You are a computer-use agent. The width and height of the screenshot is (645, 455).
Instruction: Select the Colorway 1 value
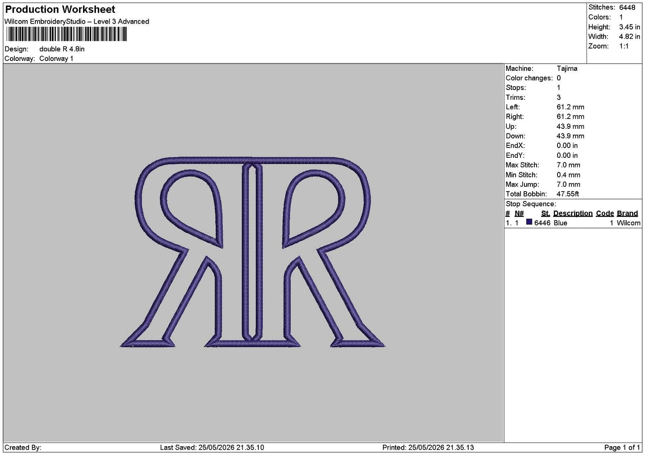pos(56,58)
